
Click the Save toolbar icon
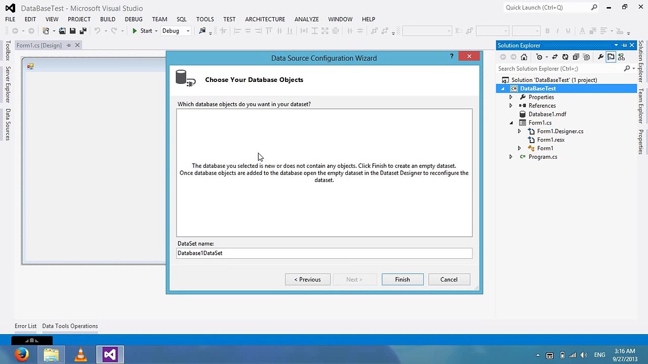(x=72, y=31)
